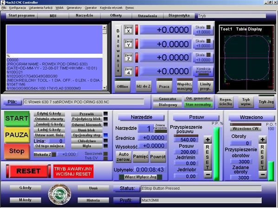Image resolution: width=278 pixels, height=208 pixels.
Task: Toggle the Offline button
Action: coord(123,86)
